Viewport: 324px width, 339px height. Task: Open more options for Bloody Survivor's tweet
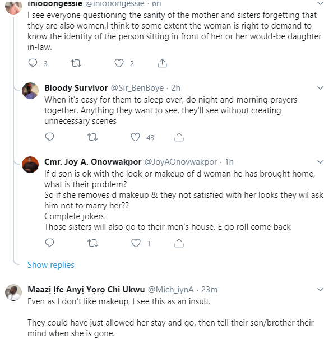click(320, 88)
